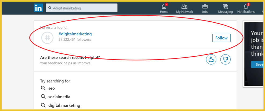
Task: Click the job advertisement banner
Action: tap(254, 54)
